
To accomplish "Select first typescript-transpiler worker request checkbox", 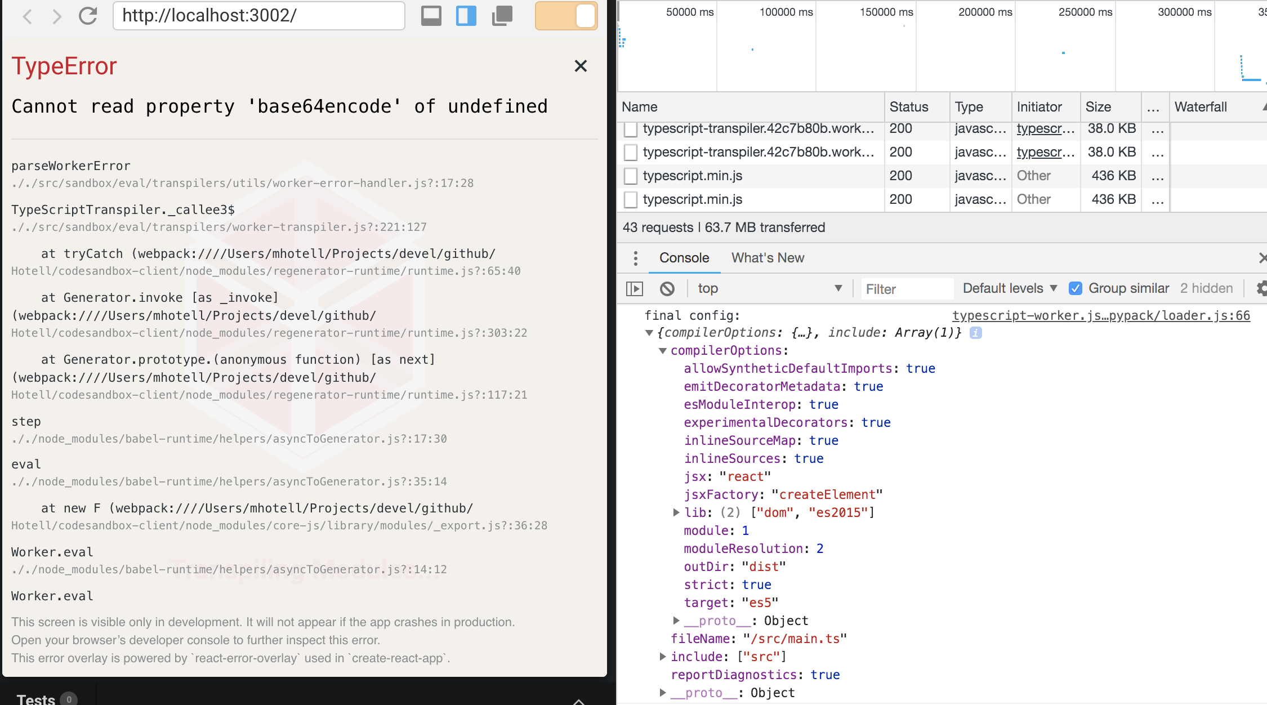I will (631, 130).
